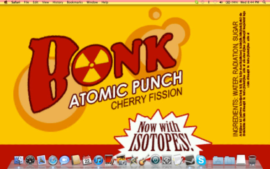The height and width of the screenshot is (169, 270).
Task: Click the battery status in menu bar
Action: click(x=232, y=2)
